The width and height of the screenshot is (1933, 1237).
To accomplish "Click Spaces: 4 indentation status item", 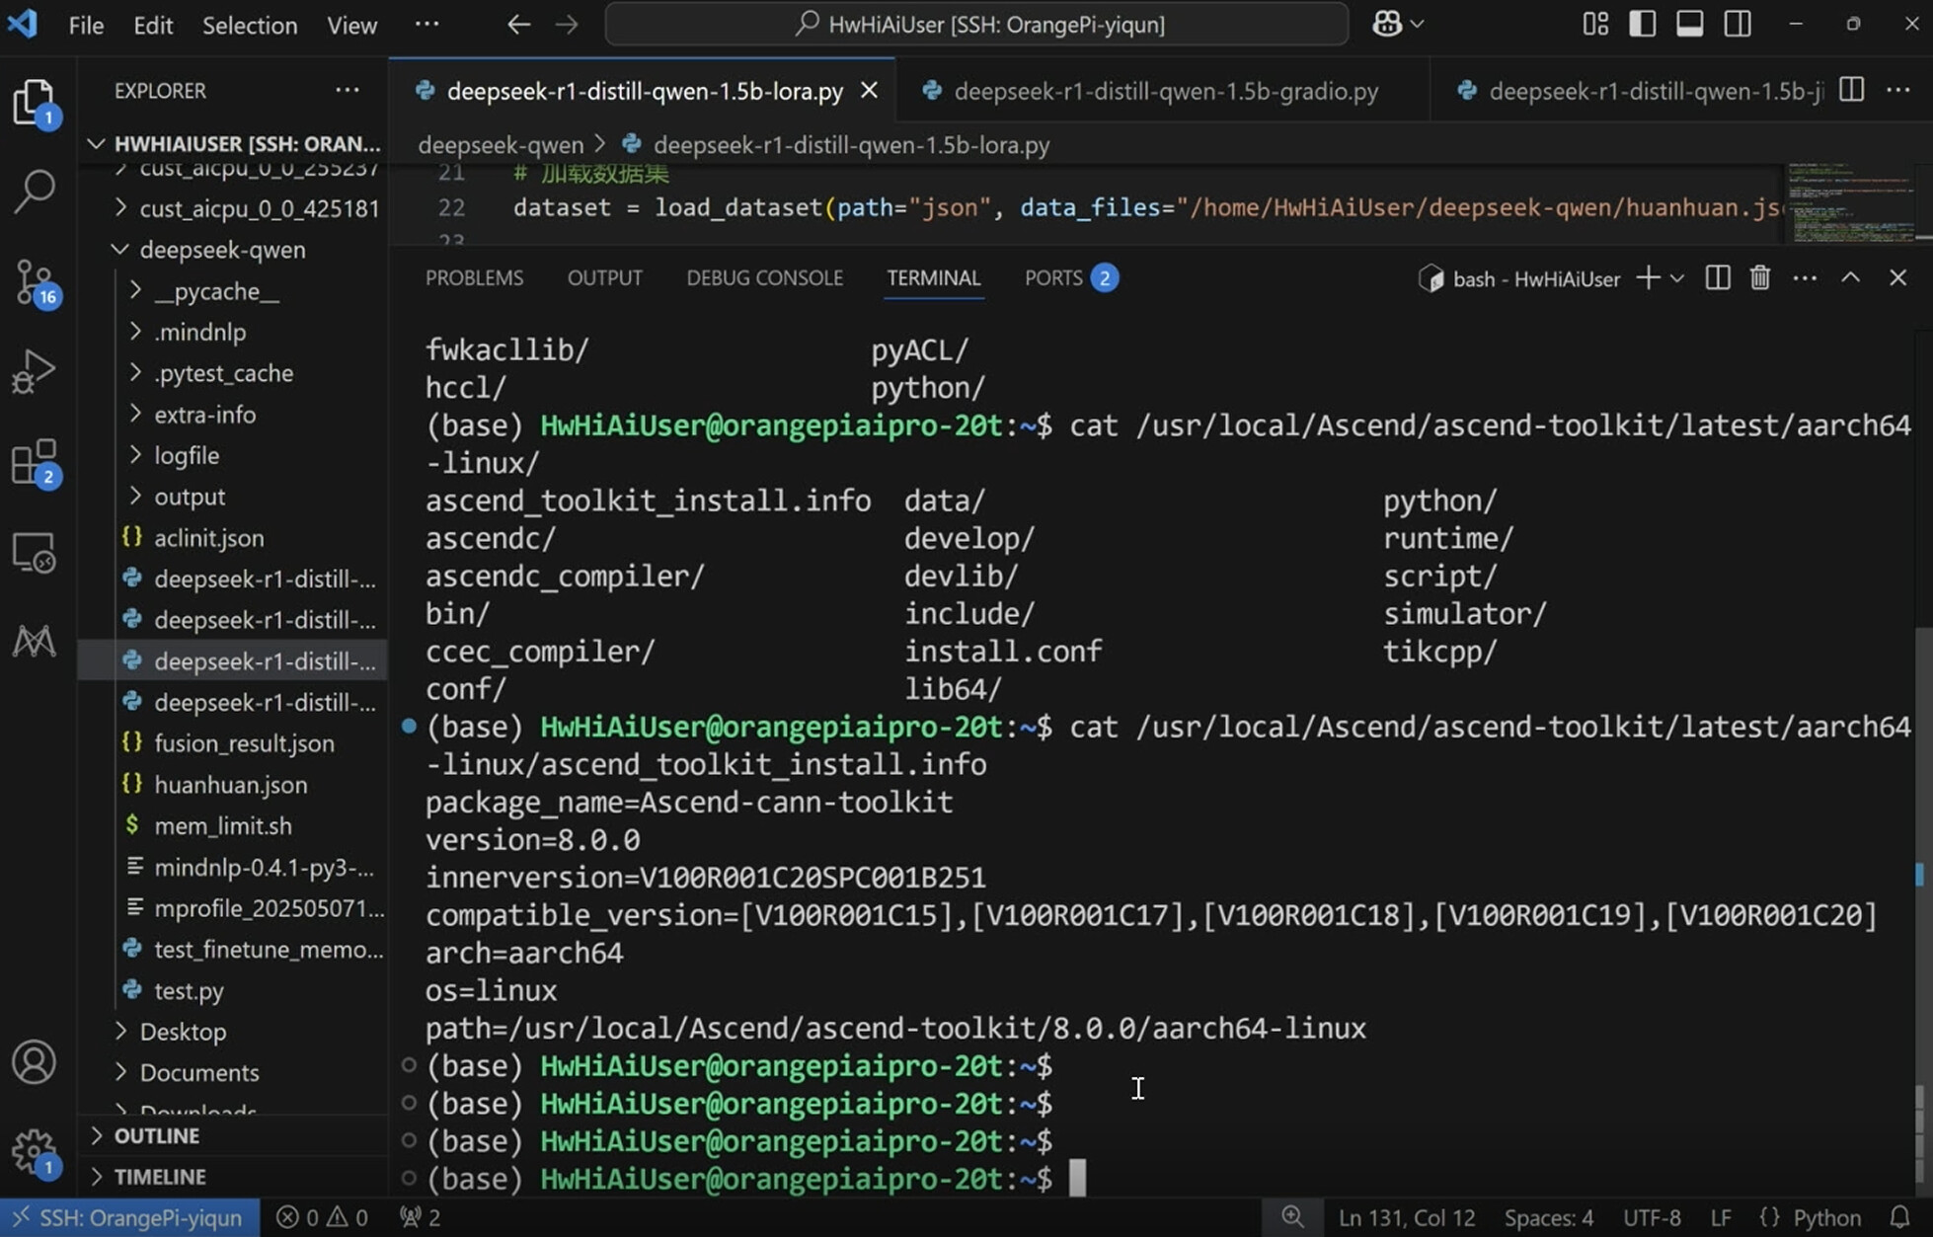I will (x=1548, y=1217).
